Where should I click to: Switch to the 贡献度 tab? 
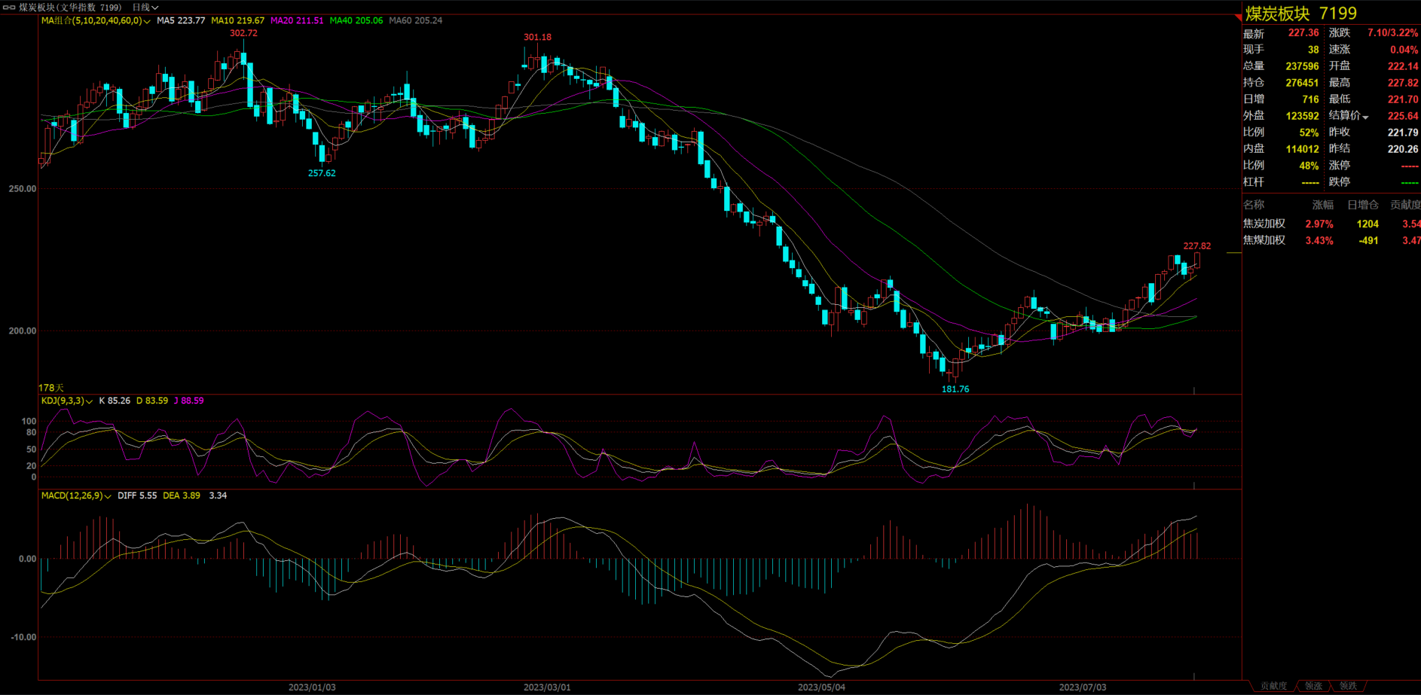[x=1273, y=686]
